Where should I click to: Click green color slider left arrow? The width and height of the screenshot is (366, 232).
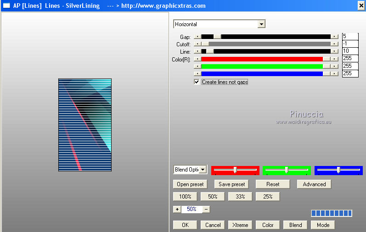197,66
